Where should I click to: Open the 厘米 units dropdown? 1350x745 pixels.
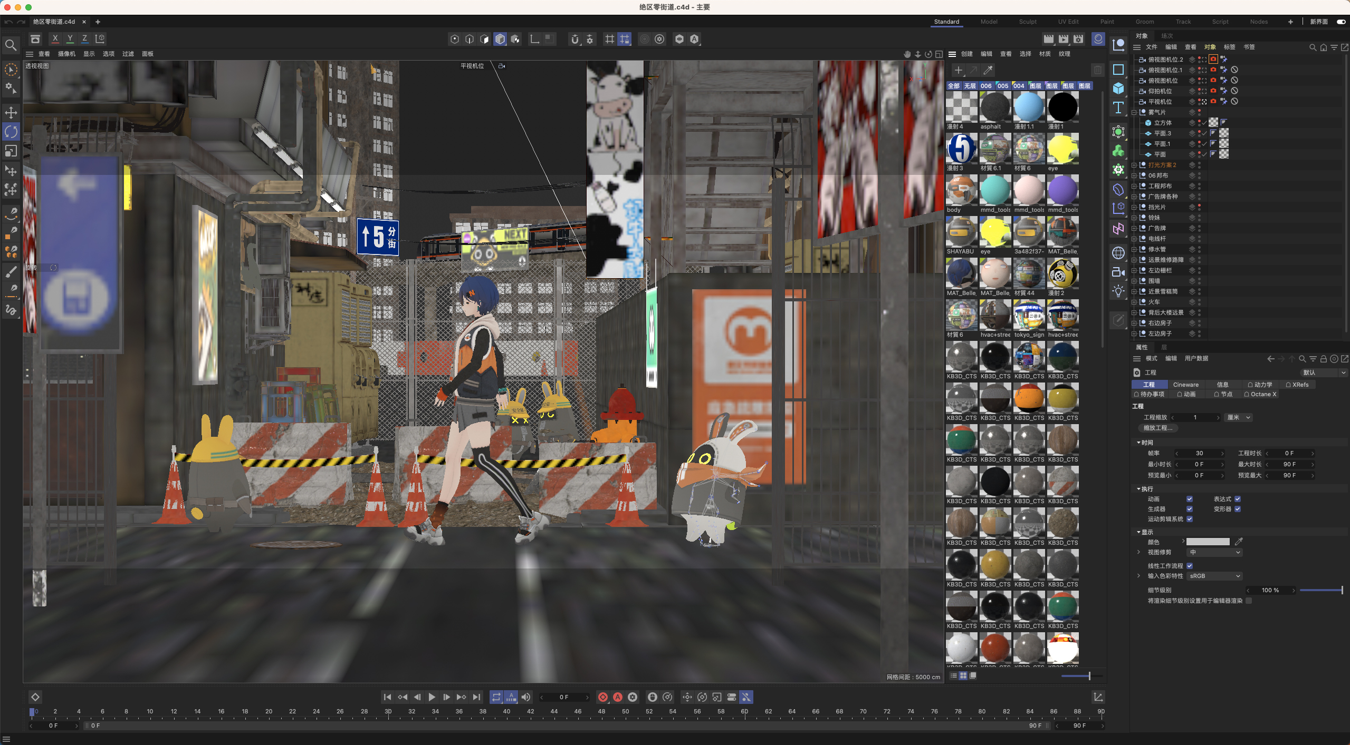tap(1238, 417)
